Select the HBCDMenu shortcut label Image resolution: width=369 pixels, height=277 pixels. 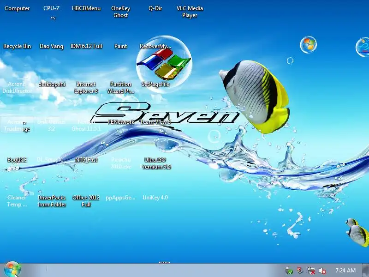(x=86, y=8)
